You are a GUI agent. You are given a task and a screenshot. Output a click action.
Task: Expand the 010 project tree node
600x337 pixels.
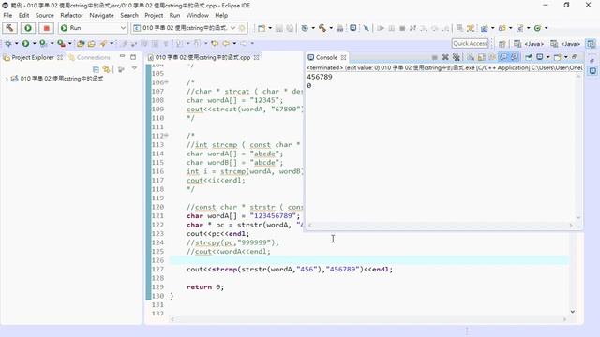point(7,79)
